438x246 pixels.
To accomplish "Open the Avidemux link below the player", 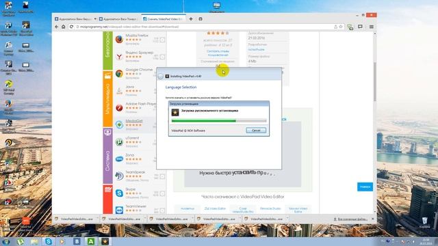I will point(188,208).
